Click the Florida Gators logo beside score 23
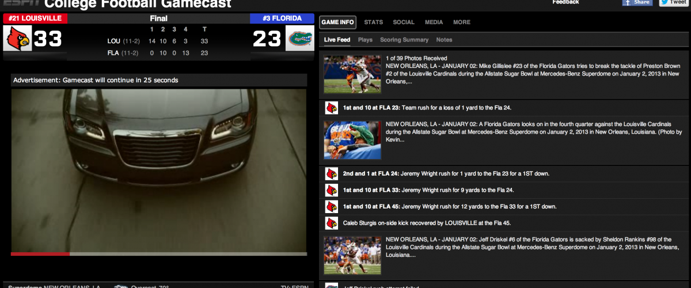This screenshot has width=691, height=288. 300,39
